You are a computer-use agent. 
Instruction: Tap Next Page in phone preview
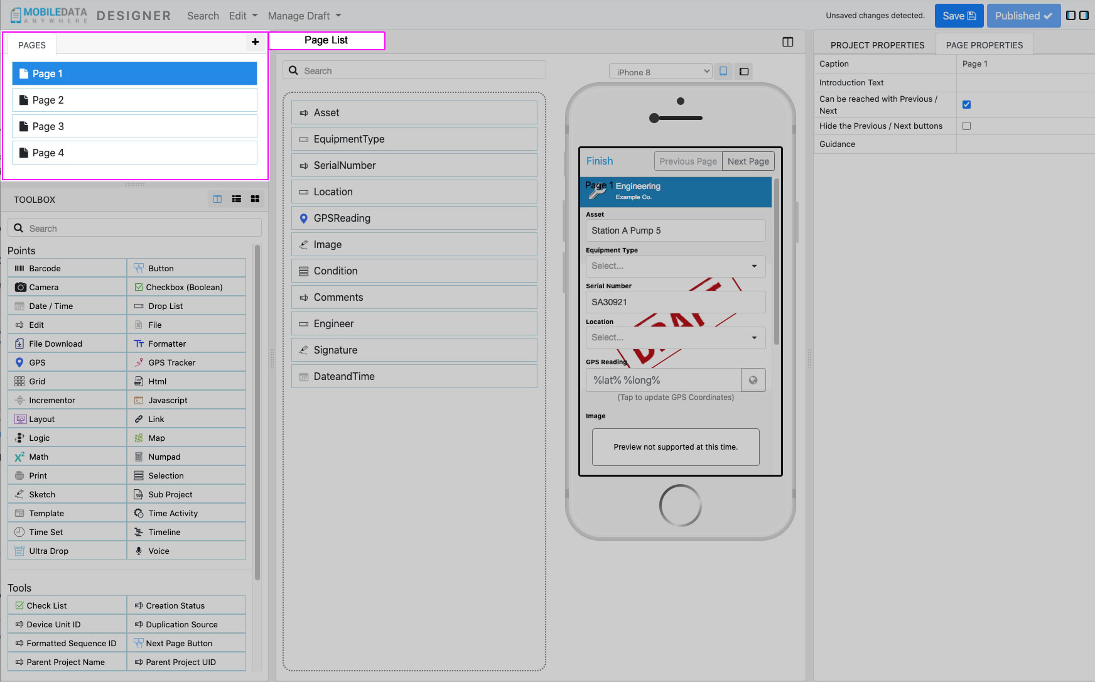point(748,161)
